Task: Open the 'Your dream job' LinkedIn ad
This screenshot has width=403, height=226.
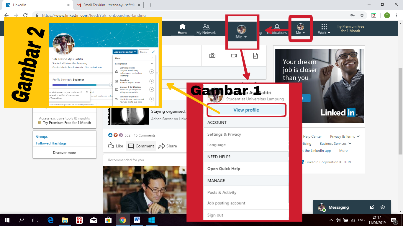Action: (x=319, y=86)
